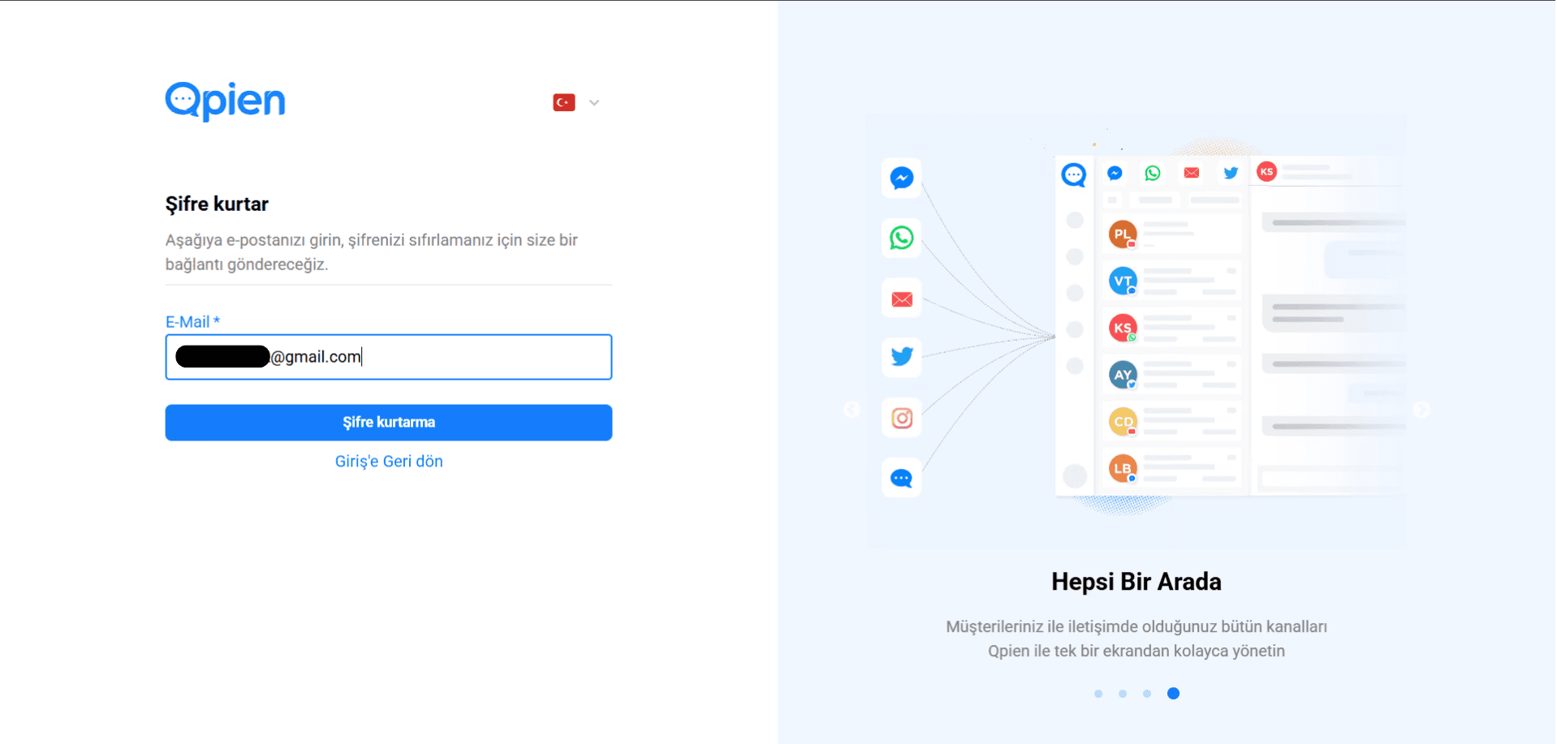1557x744 pixels.
Task: Select the fourth active carousel dot
Action: click(1173, 693)
